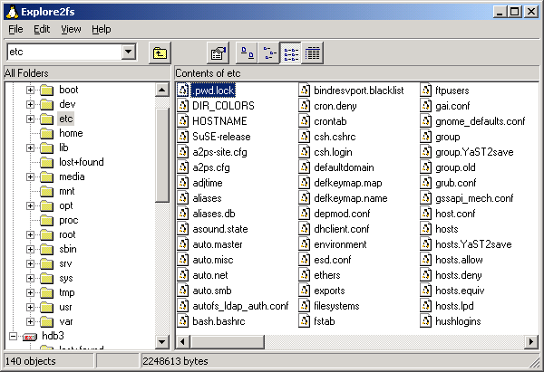Select the autofs_ldap_auth.conf file name
The image size is (544, 372).
pyautogui.click(x=240, y=306)
